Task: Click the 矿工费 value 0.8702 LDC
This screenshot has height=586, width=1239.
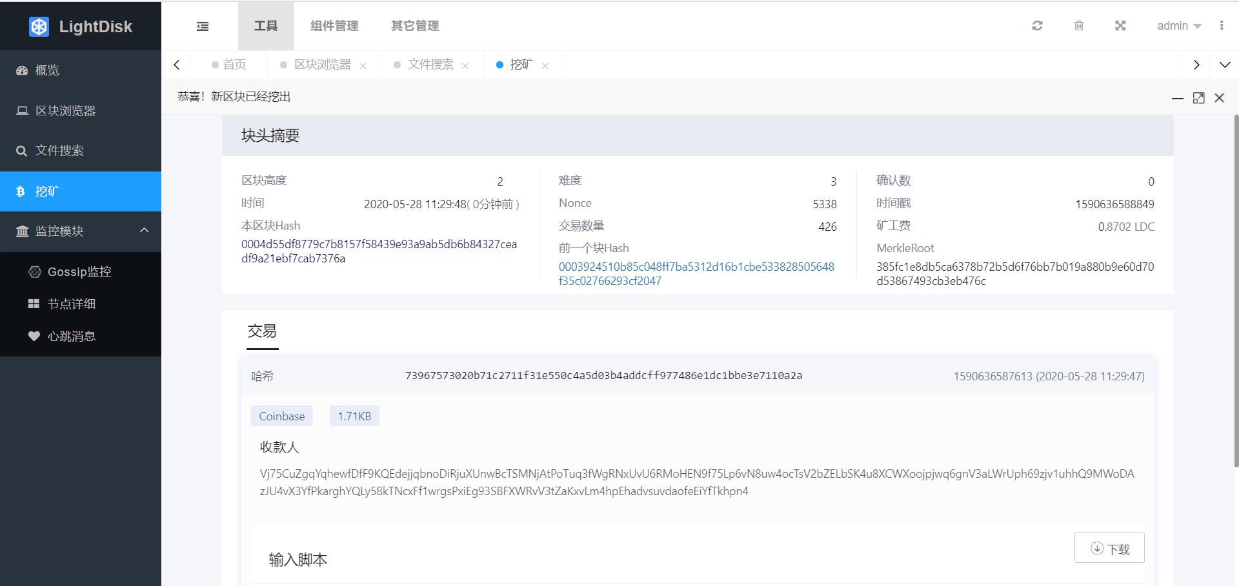Action: pyautogui.click(x=1126, y=227)
